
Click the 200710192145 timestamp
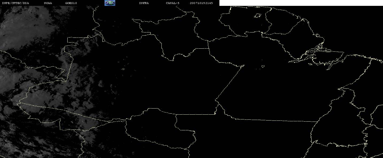[201, 3]
